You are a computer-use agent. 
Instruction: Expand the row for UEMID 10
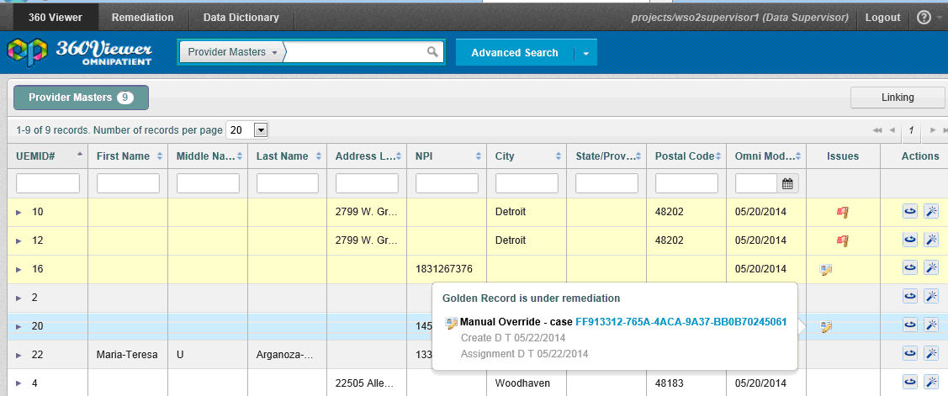(19, 213)
